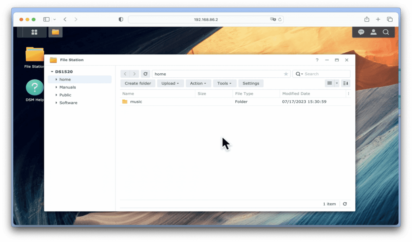
Task: Click the File Station taskbar folder icon
Action: point(56,32)
